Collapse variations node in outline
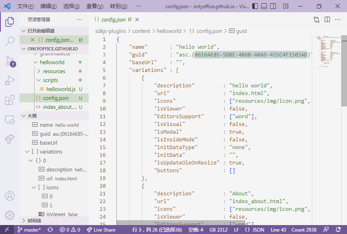Image resolution: width=347 pixels, height=234 pixels. 27,152
